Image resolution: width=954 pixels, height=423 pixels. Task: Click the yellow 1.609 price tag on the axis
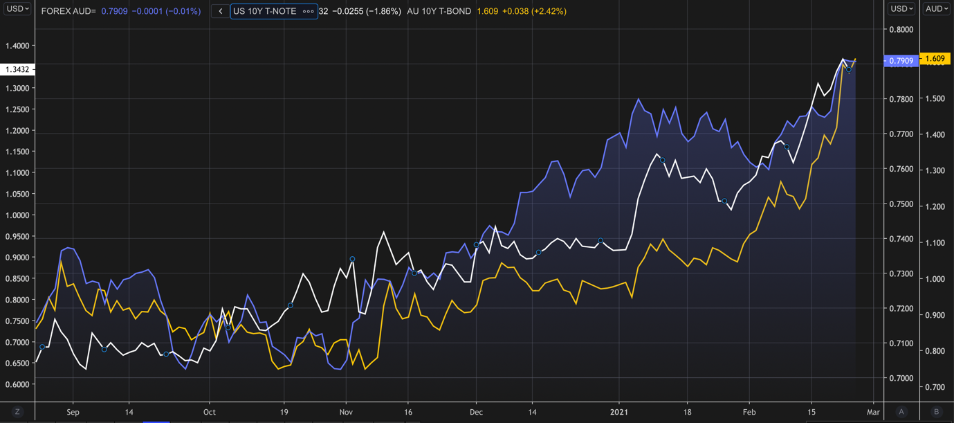click(935, 59)
